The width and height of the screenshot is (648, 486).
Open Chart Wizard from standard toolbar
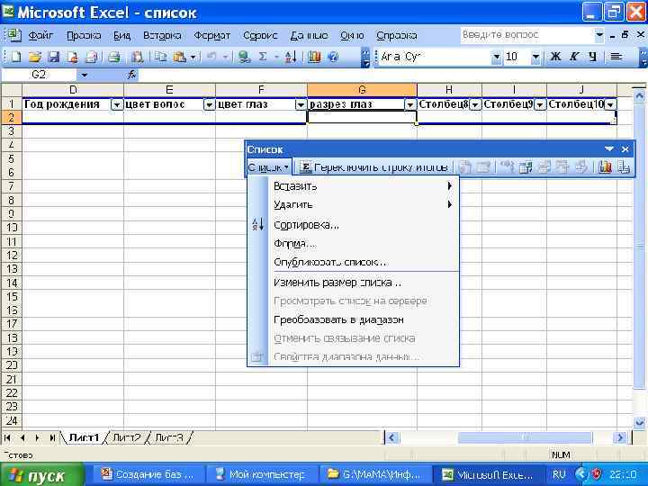point(314,57)
